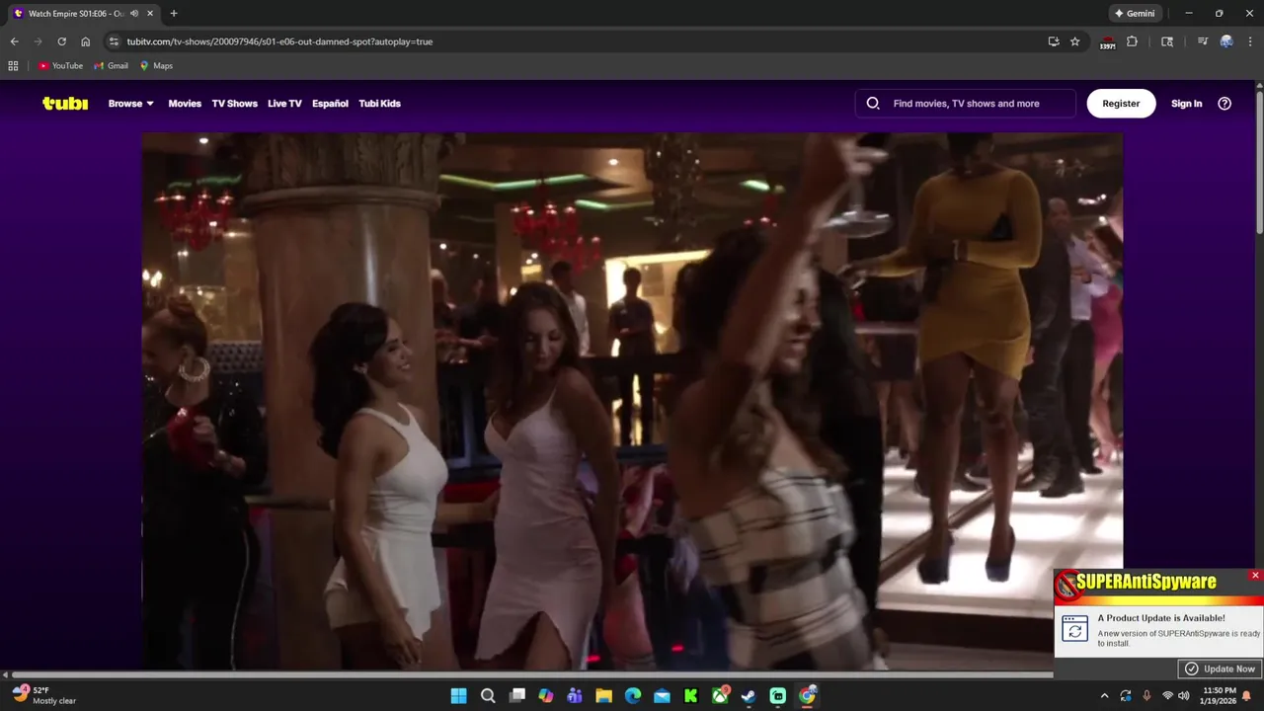Open the YouTube bookmark
Image resolution: width=1264 pixels, height=711 pixels.
[60, 66]
